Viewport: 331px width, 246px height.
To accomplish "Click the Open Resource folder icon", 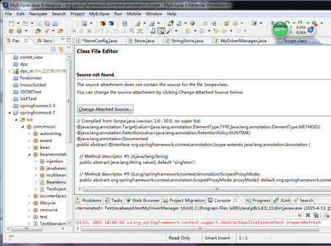I will [x=60, y=31].
